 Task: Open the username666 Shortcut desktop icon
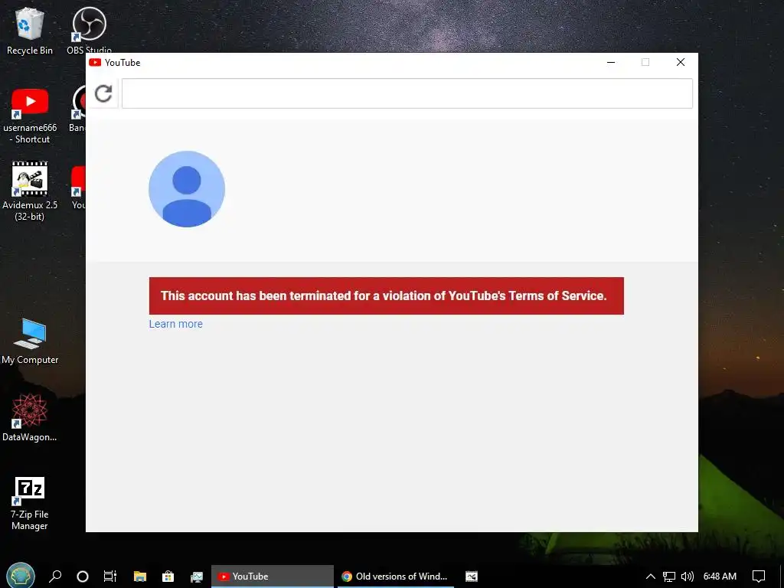coord(30,116)
